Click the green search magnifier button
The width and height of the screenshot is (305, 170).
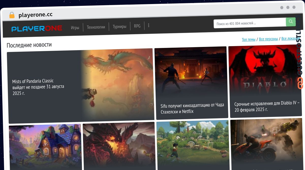(x=291, y=22)
